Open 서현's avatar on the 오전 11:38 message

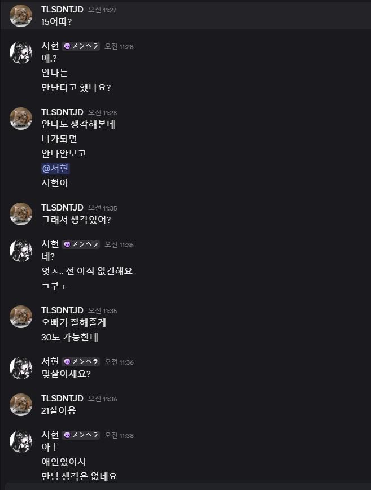coord(21,441)
